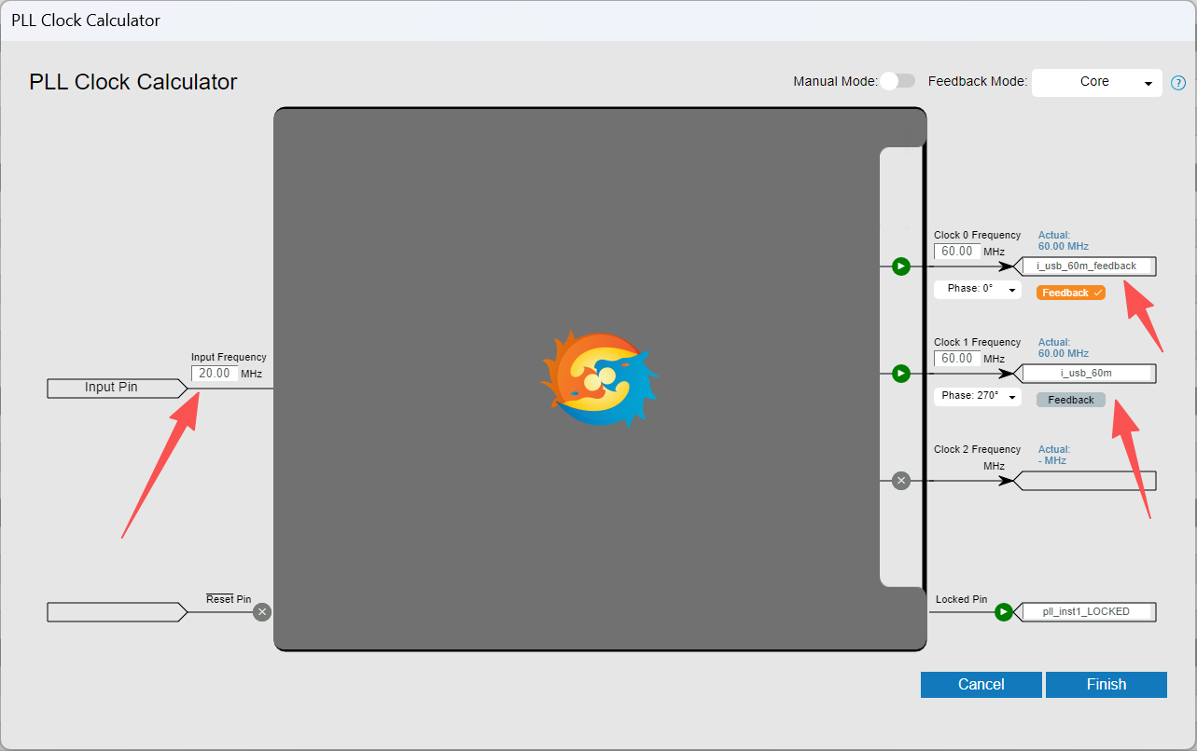
Task: Enable the Reset Pin icon
Action: coord(262,612)
